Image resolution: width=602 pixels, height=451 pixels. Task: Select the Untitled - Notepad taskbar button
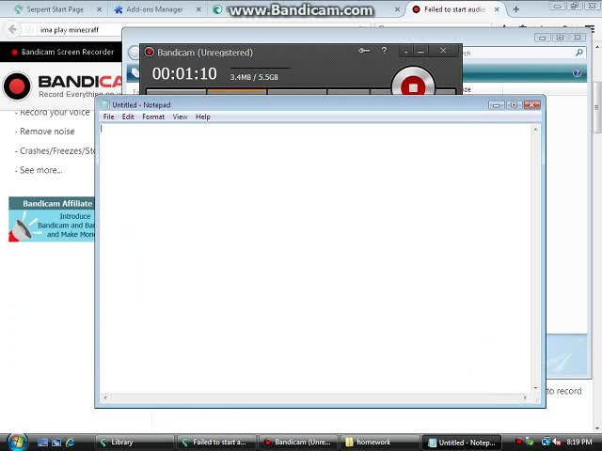(462, 443)
